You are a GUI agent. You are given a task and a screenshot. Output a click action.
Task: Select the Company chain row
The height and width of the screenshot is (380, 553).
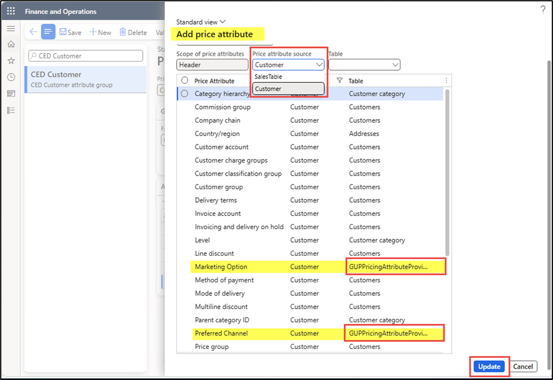click(x=310, y=121)
